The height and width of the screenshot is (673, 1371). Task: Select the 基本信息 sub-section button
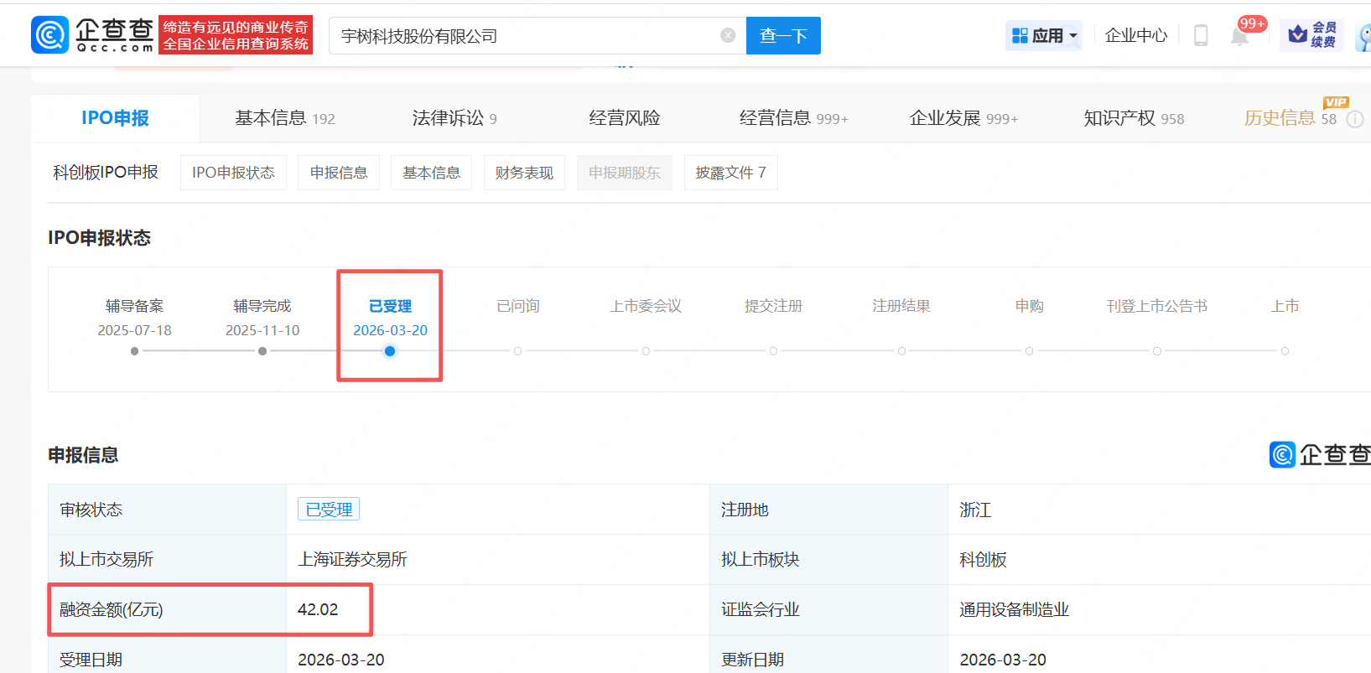[432, 173]
